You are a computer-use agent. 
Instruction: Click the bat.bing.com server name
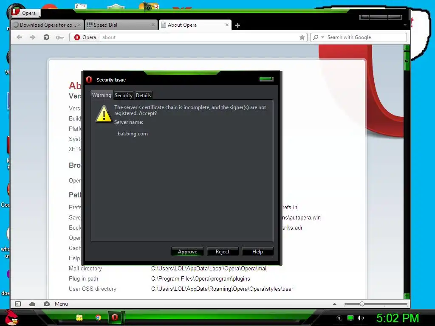pos(133,134)
